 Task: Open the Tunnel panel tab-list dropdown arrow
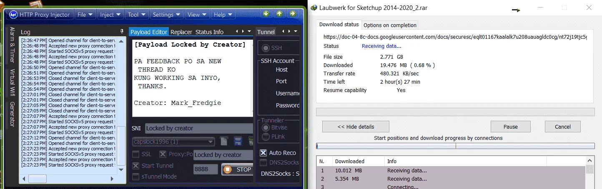tap(295, 32)
